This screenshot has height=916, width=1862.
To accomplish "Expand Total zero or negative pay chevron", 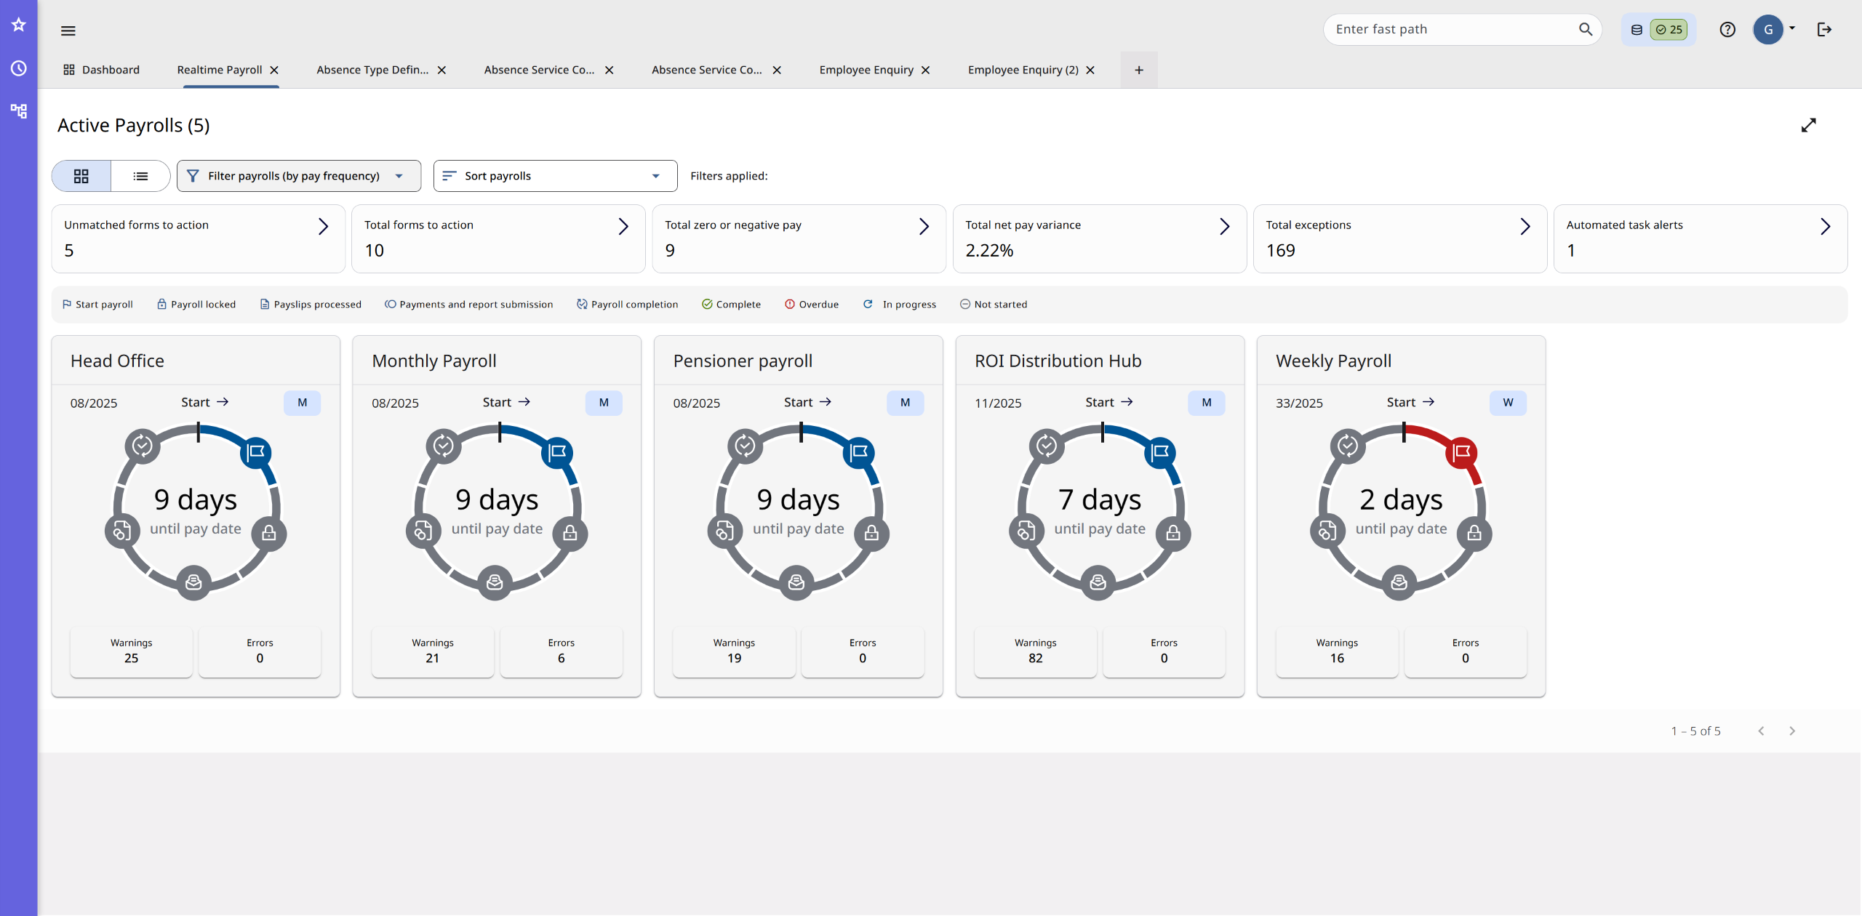I will pos(924,227).
